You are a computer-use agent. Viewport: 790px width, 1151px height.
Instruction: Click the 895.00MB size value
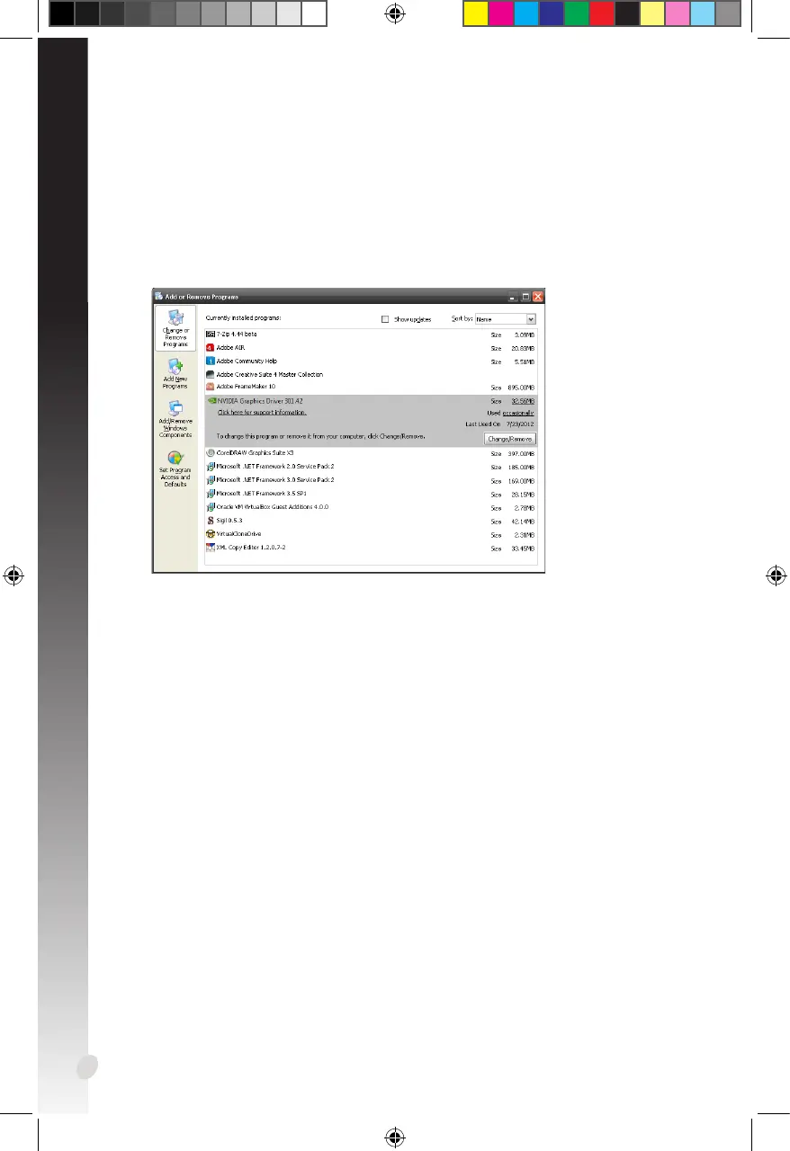click(x=519, y=387)
